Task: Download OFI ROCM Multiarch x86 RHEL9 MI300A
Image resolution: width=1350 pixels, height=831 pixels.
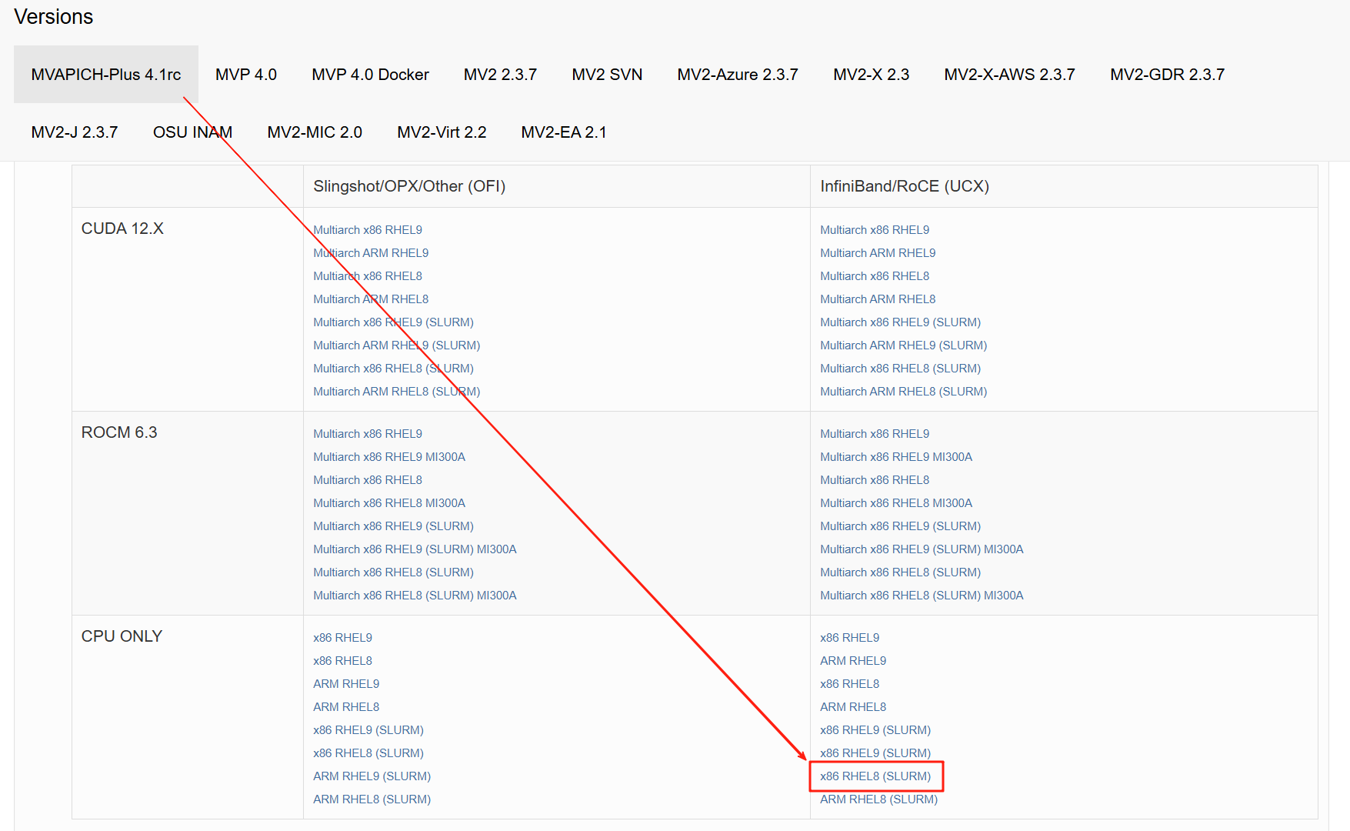Action: [x=389, y=457]
